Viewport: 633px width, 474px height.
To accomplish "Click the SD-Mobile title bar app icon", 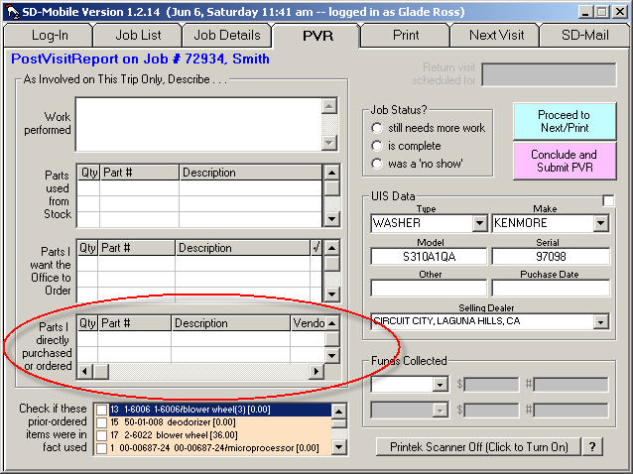I will 12,10.
